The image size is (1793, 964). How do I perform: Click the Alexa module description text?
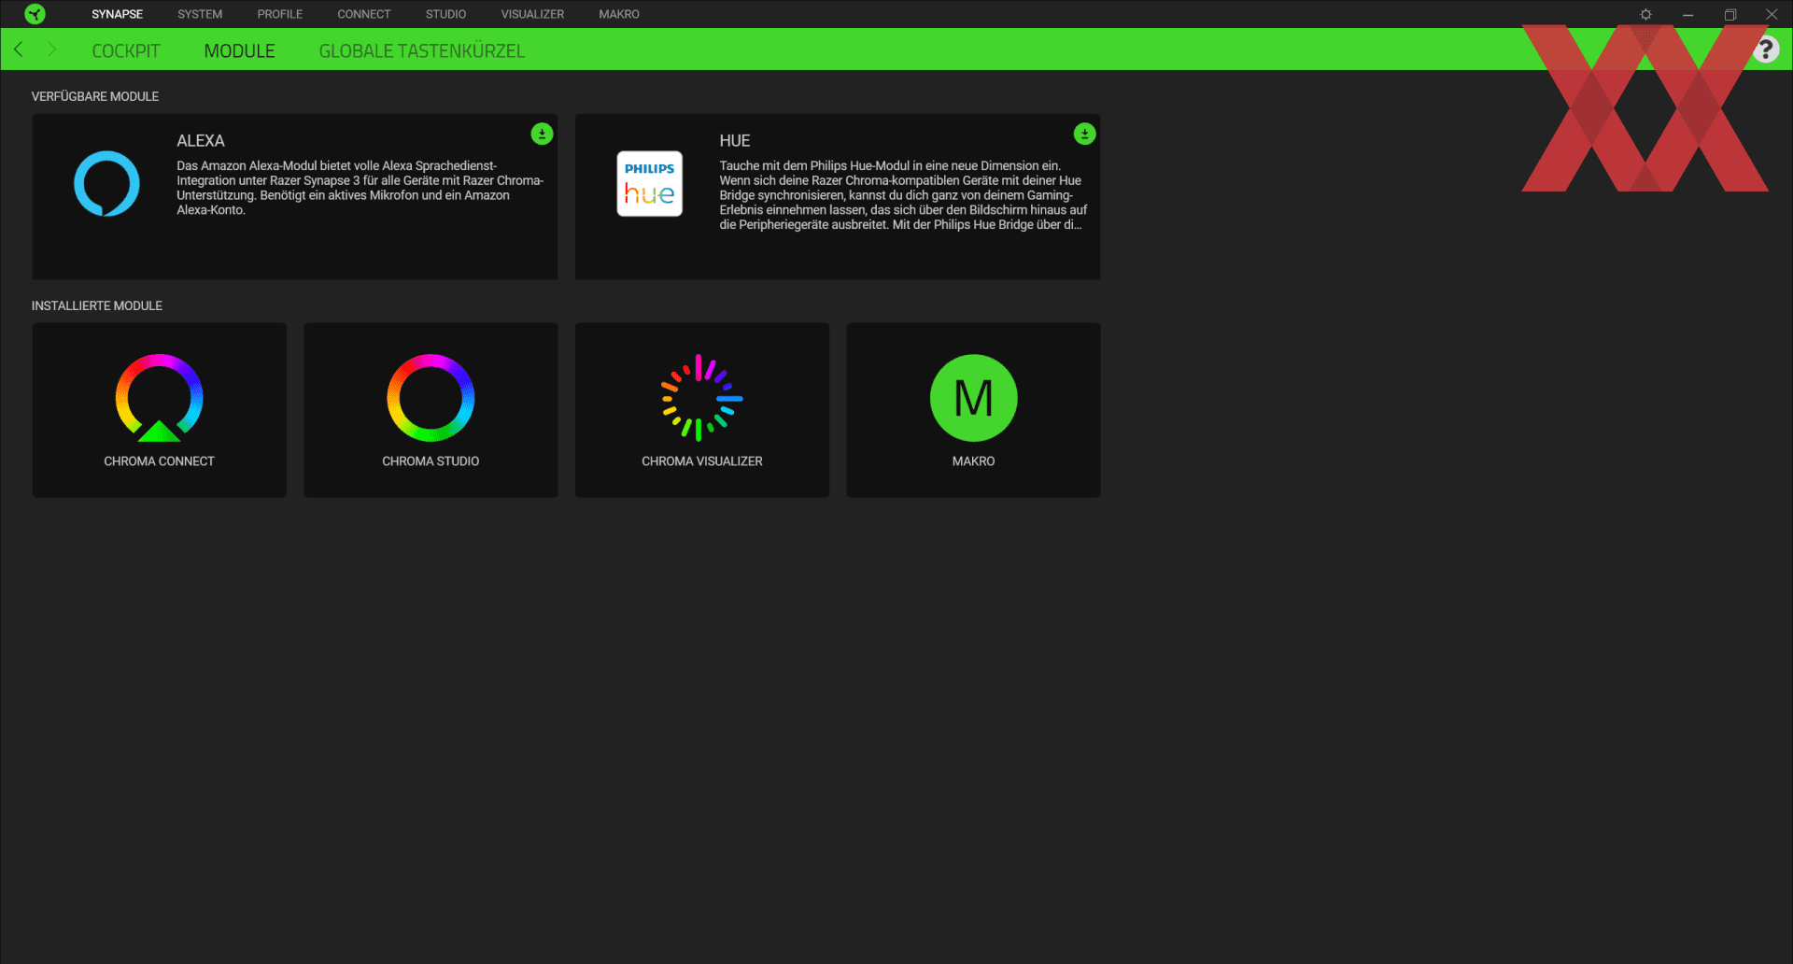point(360,188)
